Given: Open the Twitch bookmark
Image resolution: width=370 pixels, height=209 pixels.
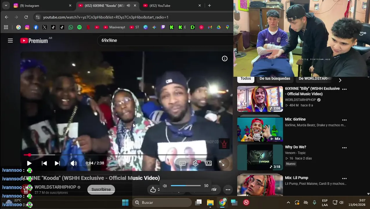Looking at the screenshot, I should coord(163,27).
